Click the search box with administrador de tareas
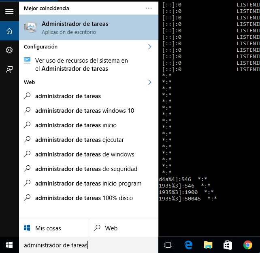Screen dimensions: 260x253 pyautogui.click(x=89, y=245)
